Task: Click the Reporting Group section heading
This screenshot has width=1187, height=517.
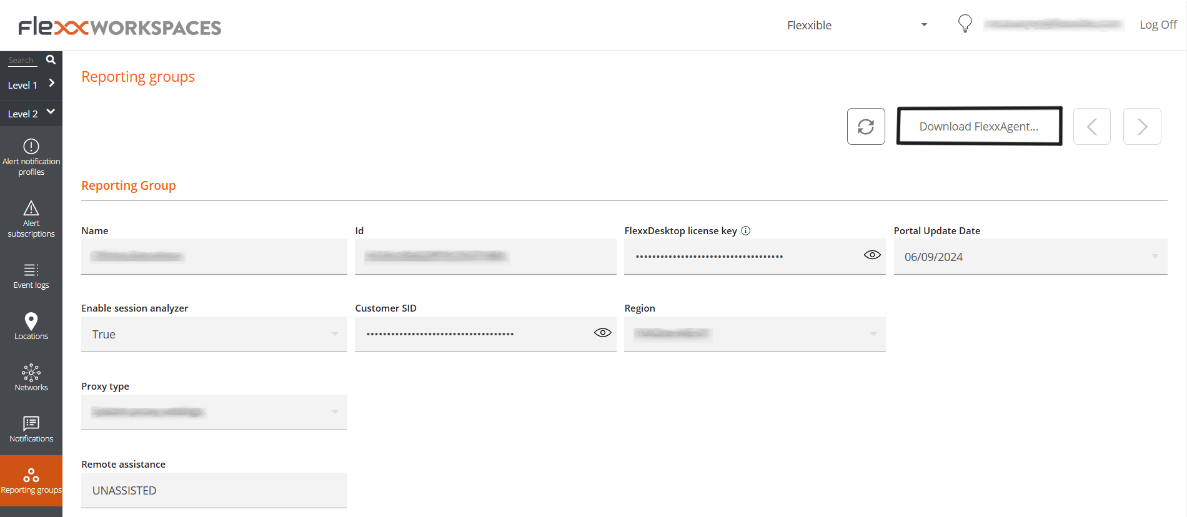Action: coord(129,185)
